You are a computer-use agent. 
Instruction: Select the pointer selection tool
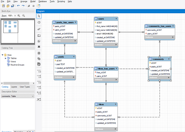[x=39, y=16]
